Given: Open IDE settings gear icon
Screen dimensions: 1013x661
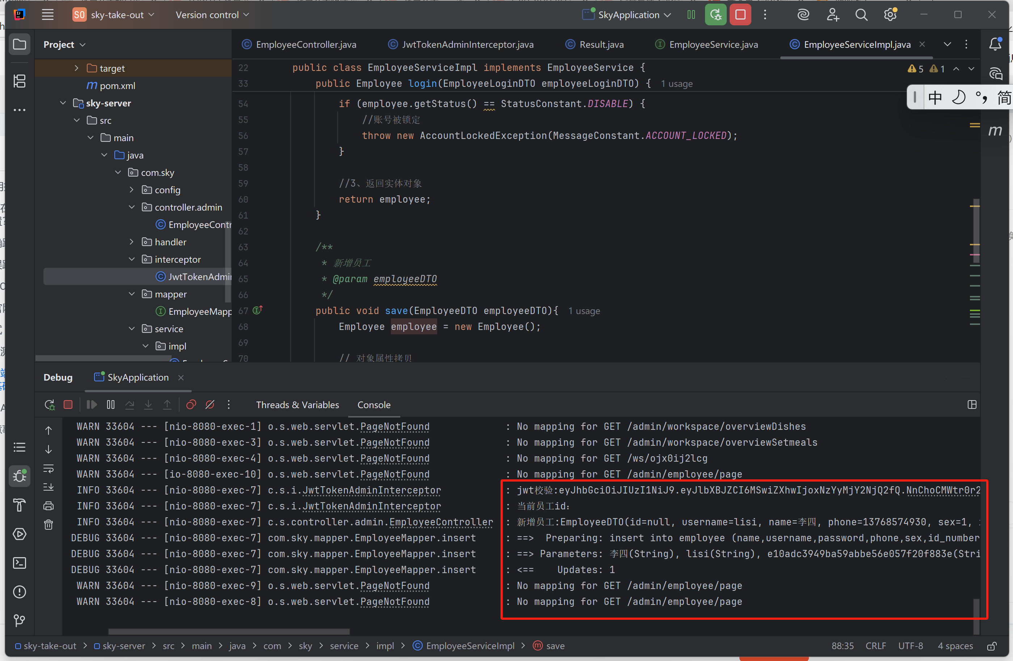Looking at the screenshot, I should pyautogui.click(x=890, y=15).
